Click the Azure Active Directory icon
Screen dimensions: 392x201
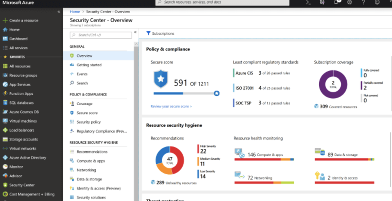(5, 158)
